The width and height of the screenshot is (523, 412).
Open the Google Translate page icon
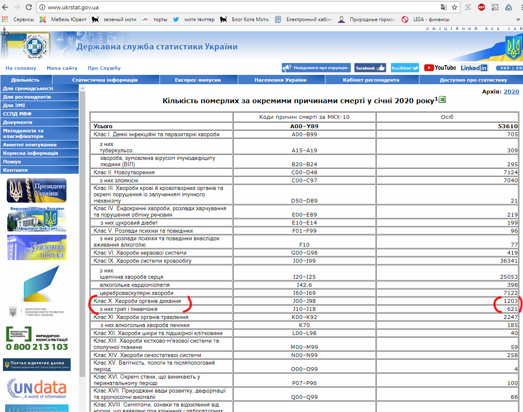[x=443, y=7]
